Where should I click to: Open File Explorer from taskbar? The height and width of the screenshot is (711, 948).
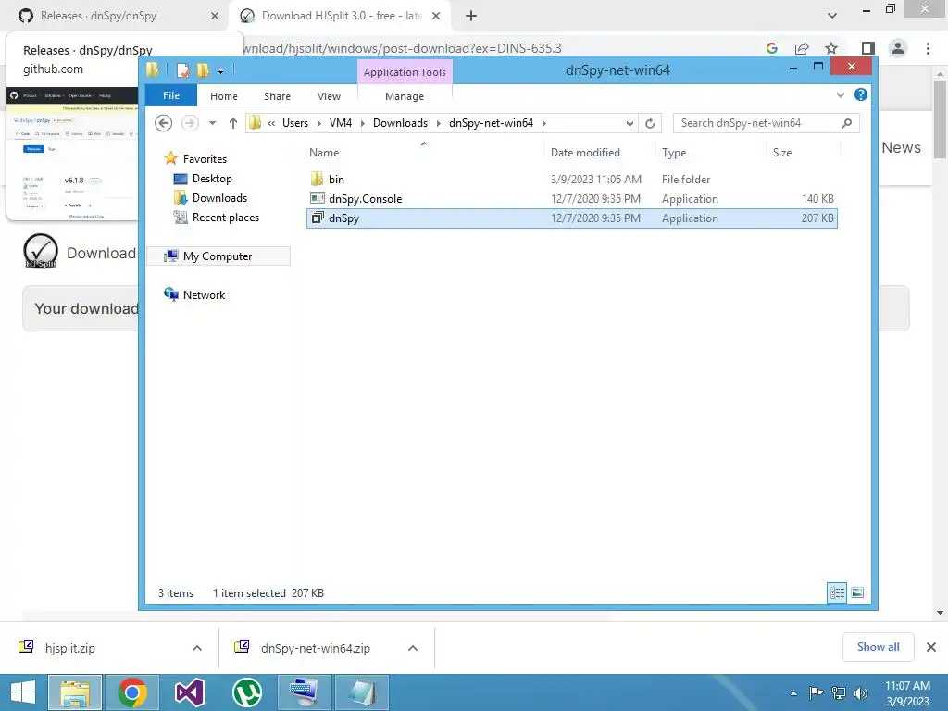pyautogui.click(x=75, y=692)
